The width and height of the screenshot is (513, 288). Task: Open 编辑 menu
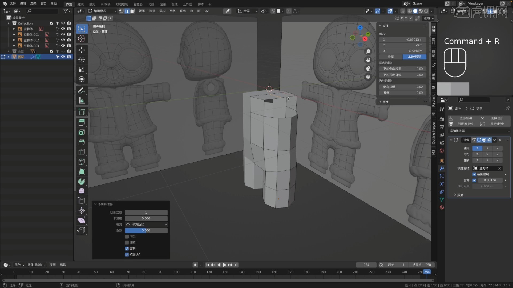coord(23,3)
